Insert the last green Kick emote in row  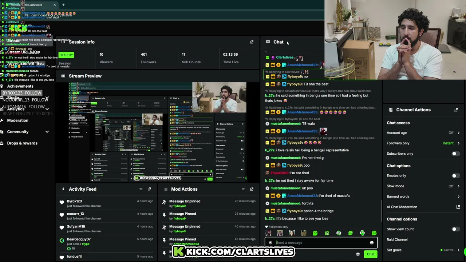click(x=374, y=233)
